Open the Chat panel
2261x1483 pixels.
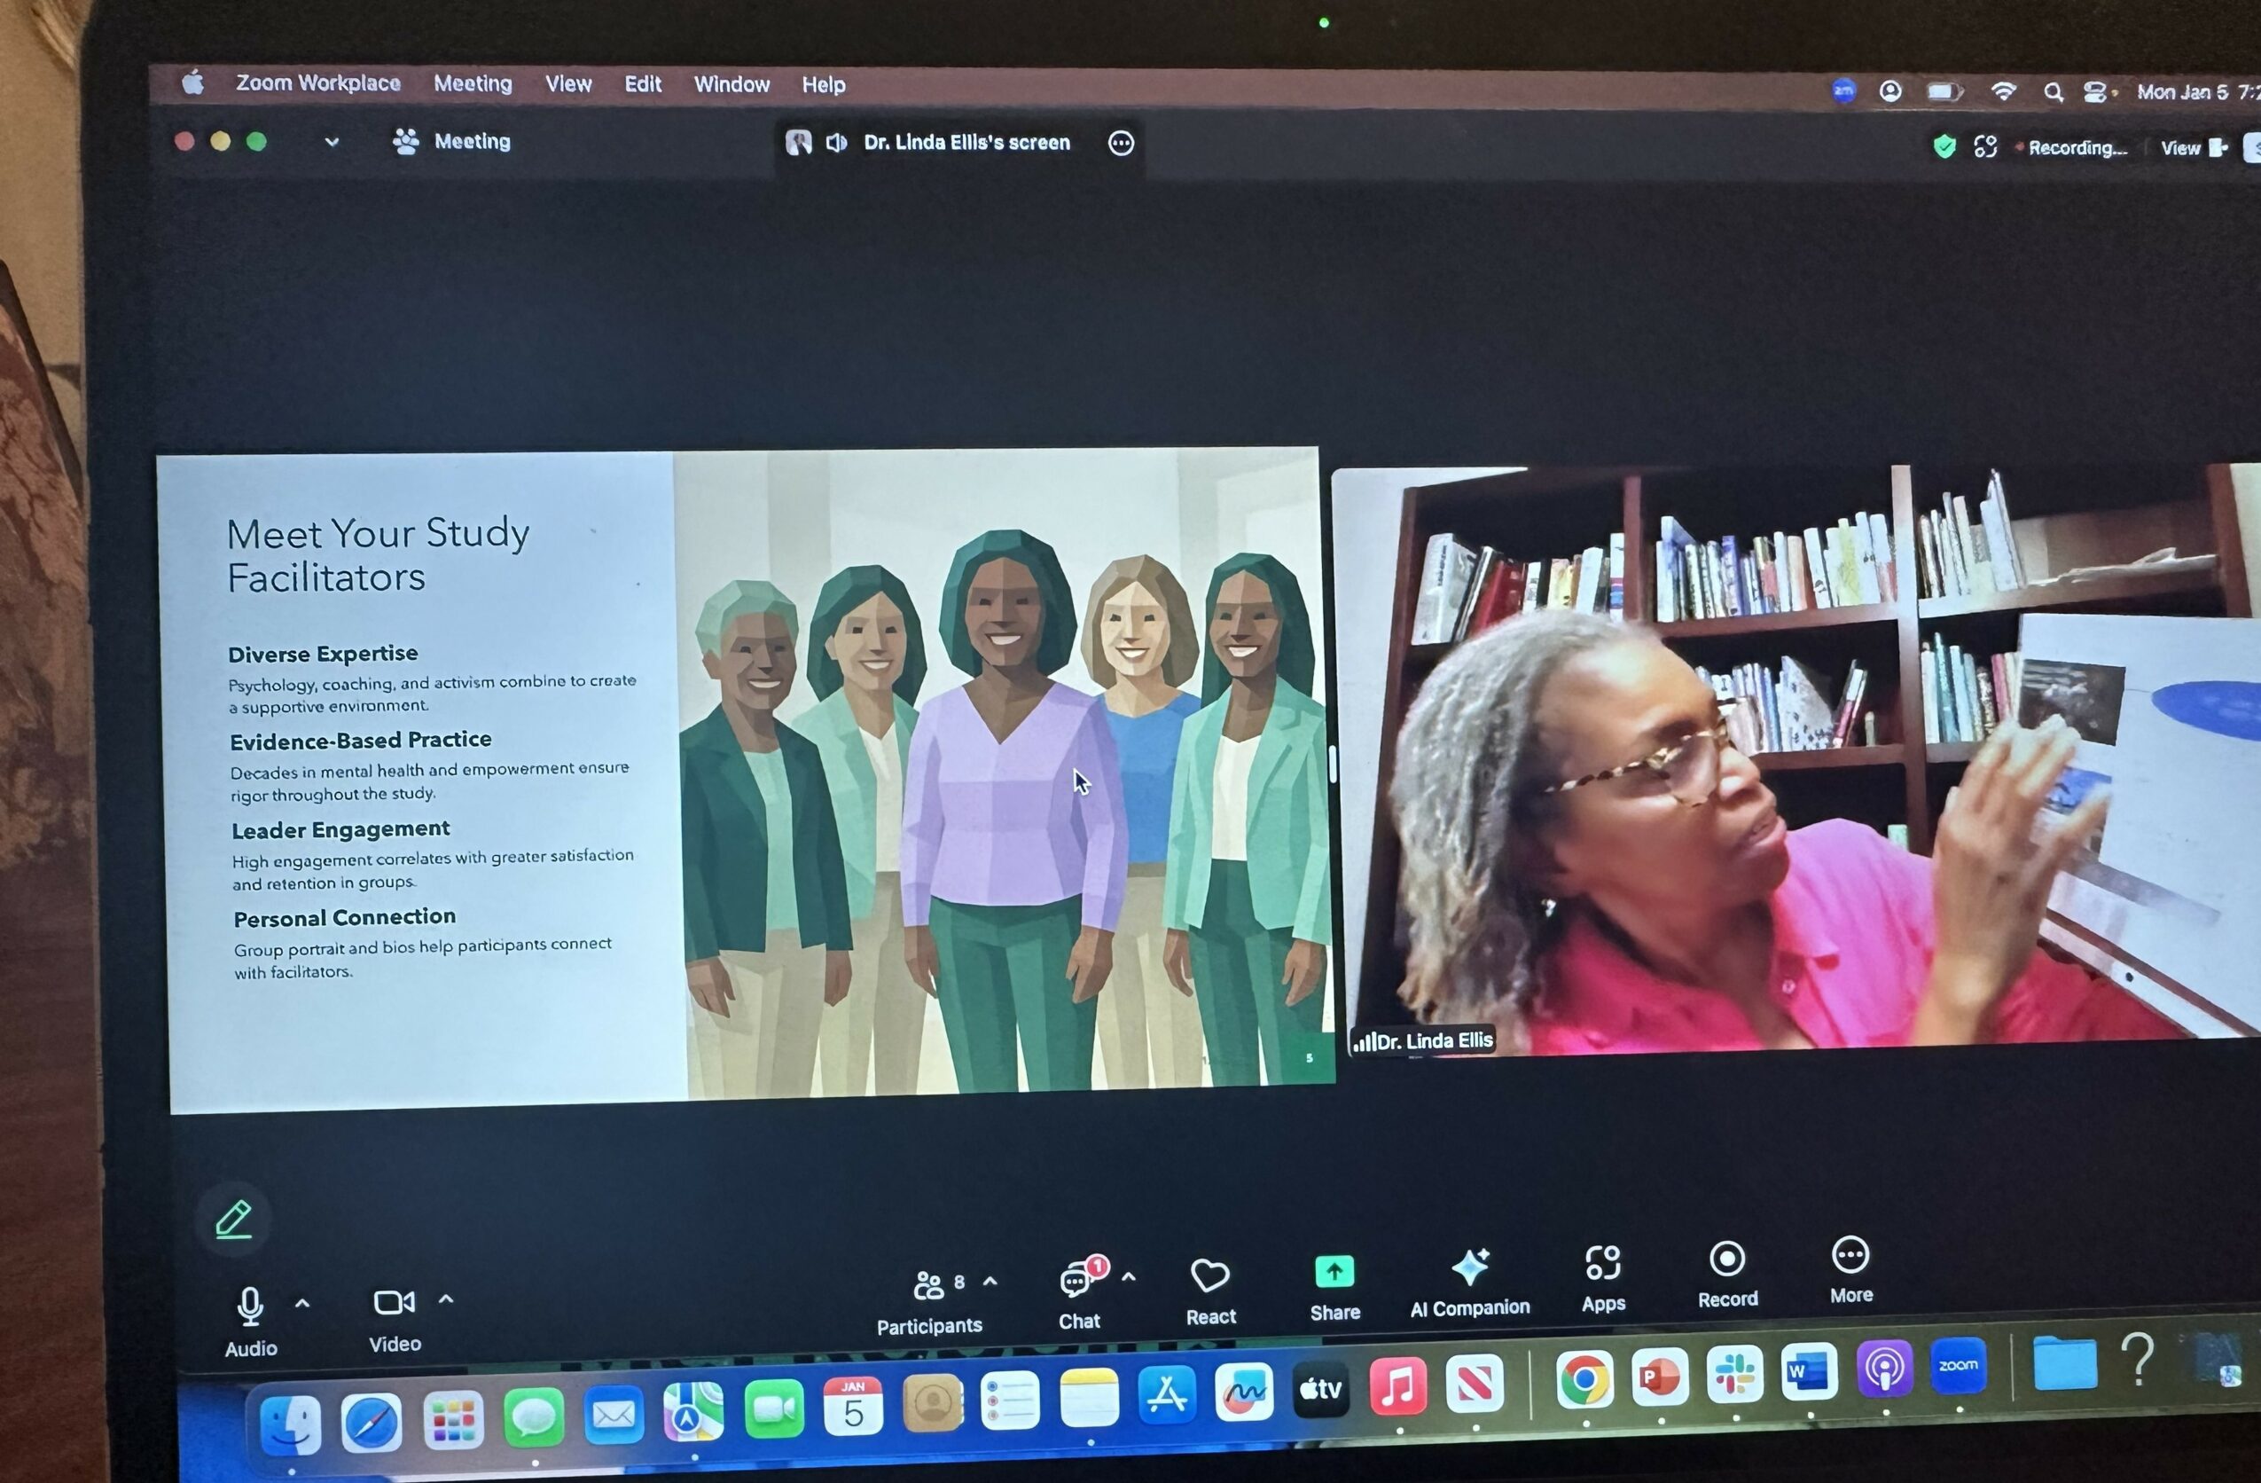1077,1282
